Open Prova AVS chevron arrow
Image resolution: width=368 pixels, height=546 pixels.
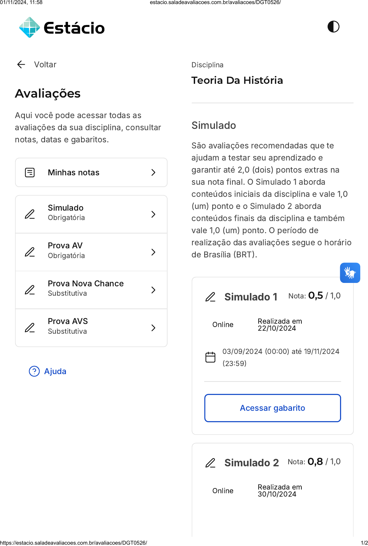point(153,328)
